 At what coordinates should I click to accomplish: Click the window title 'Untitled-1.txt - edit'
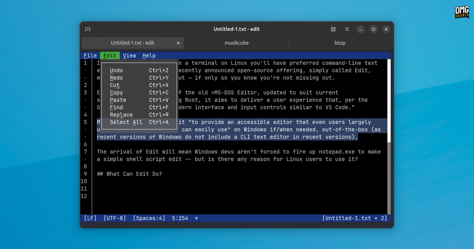point(237,29)
